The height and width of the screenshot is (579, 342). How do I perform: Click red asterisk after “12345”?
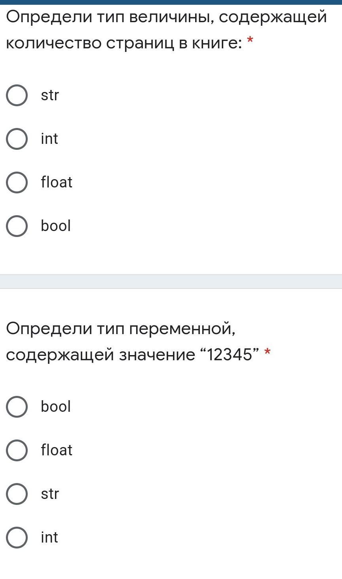coord(268,352)
